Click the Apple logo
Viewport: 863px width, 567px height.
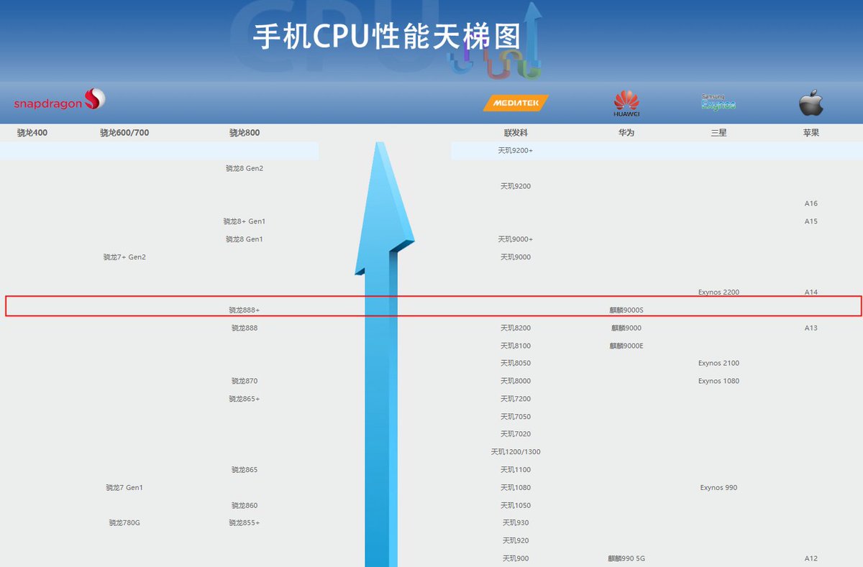click(811, 103)
